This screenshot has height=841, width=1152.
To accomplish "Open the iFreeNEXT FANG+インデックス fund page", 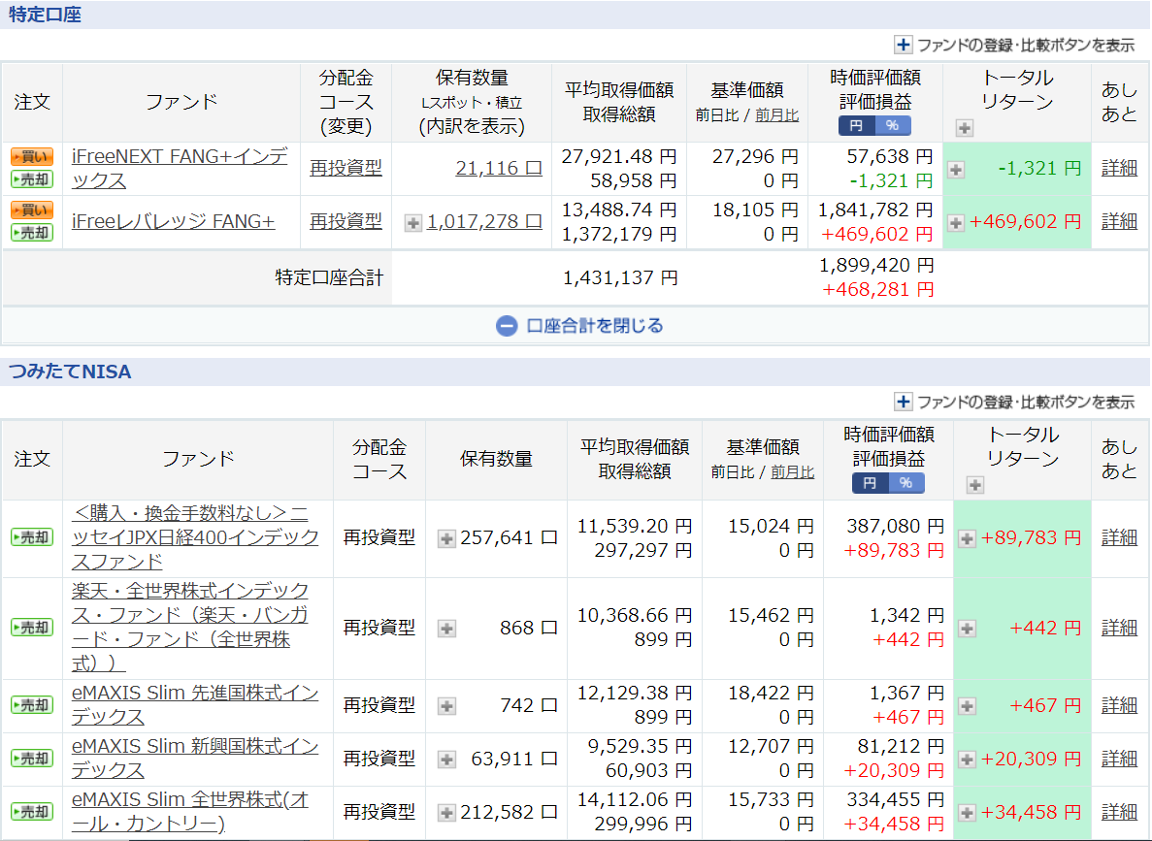I will [180, 168].
